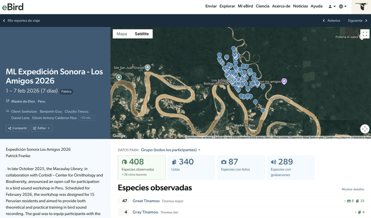Go to Siguiente trip report

click(x=358, y=21)
